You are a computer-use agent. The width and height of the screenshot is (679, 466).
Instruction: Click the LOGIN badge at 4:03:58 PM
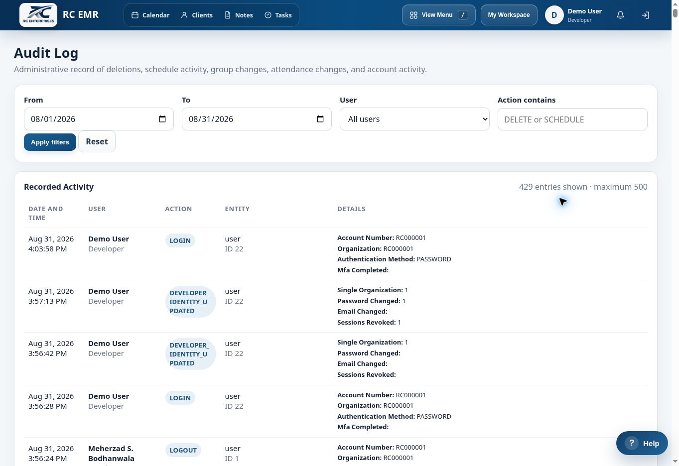180,240
